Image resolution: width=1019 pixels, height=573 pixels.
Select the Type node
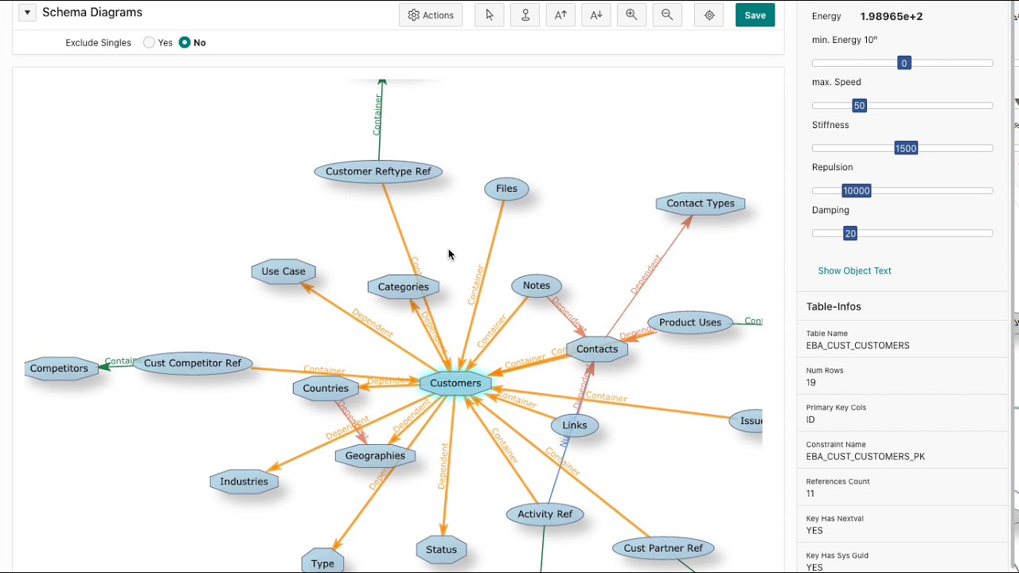(322, 562)
